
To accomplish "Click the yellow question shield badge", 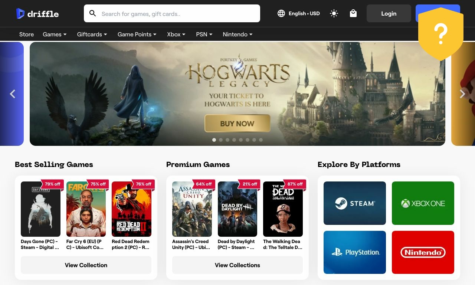I will 440,34.
